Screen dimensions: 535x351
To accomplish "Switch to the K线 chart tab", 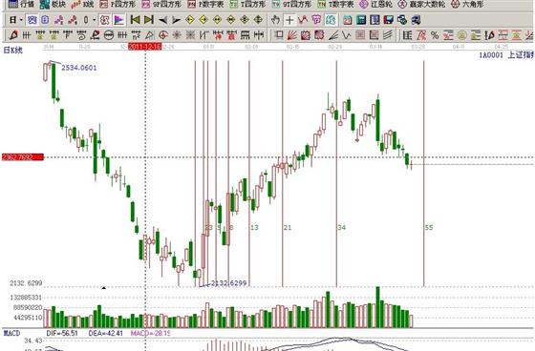I will (x=82, y=5).
